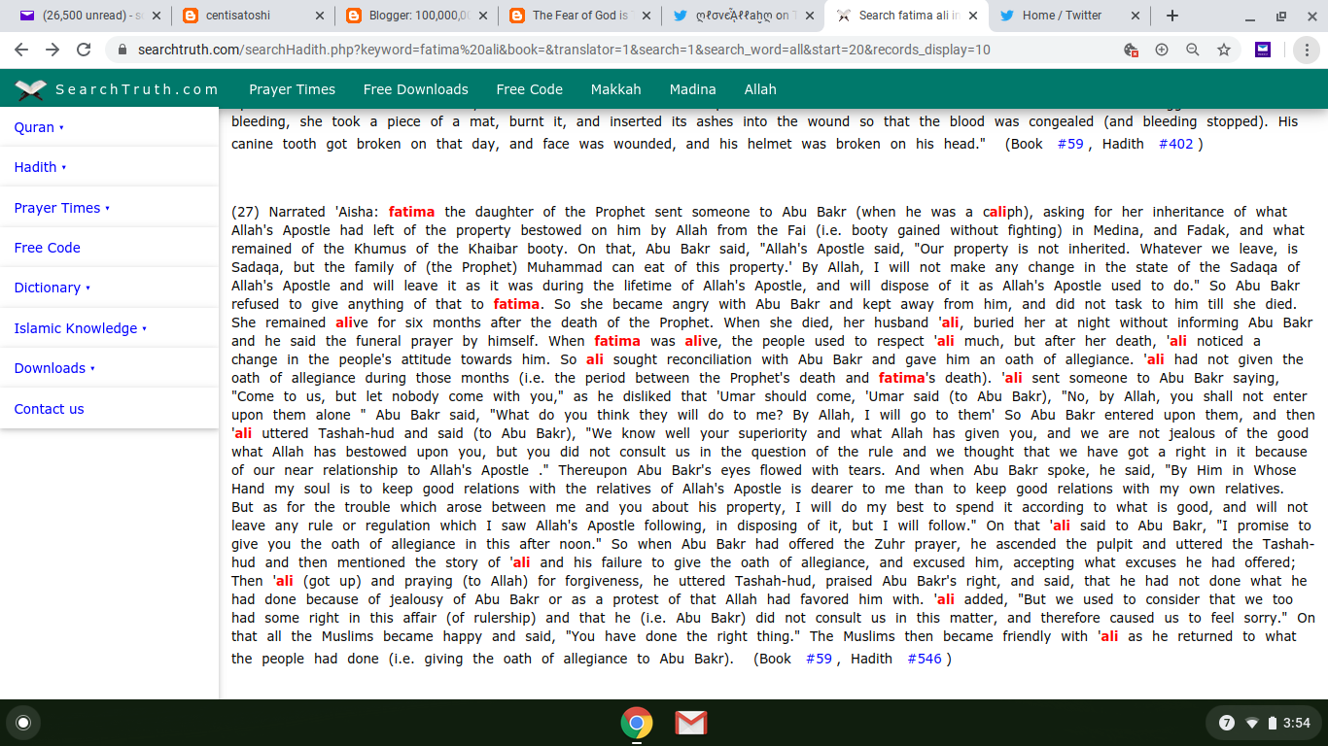The height and width of the screenshot is (746, 1328).
Task: Expand the Downloads sidebar menu
Action: (54, 368)
